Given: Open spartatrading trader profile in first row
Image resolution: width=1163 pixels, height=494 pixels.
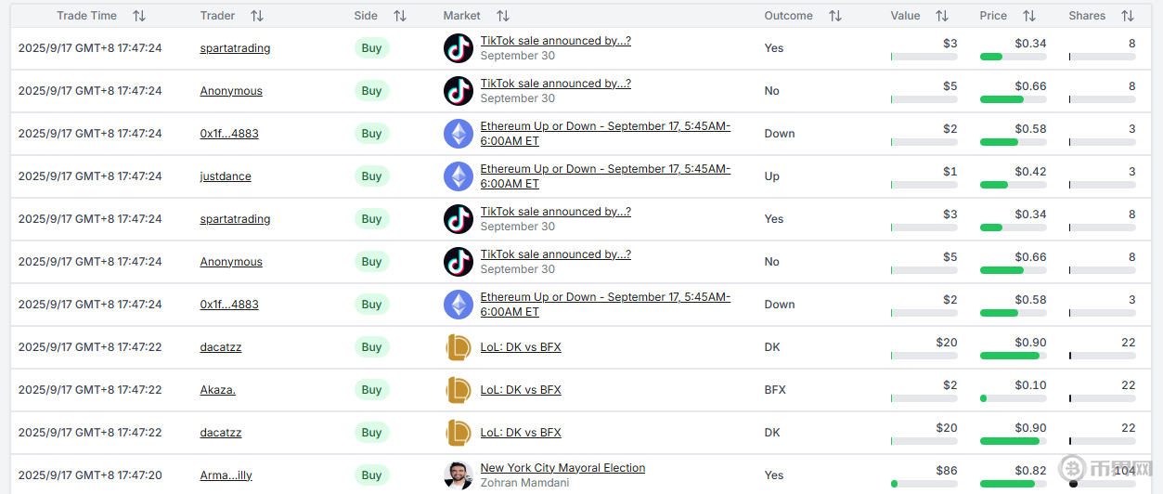Looking at the screenshot, I should click(x=235, y=48).
